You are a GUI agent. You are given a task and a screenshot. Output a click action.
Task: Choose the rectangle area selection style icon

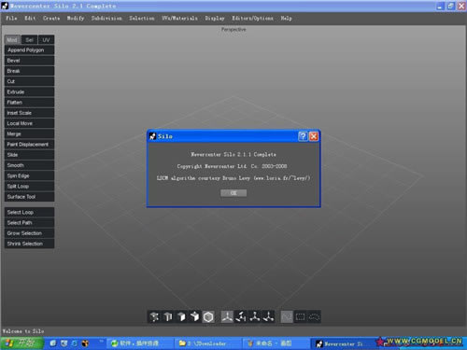(301, 316)
